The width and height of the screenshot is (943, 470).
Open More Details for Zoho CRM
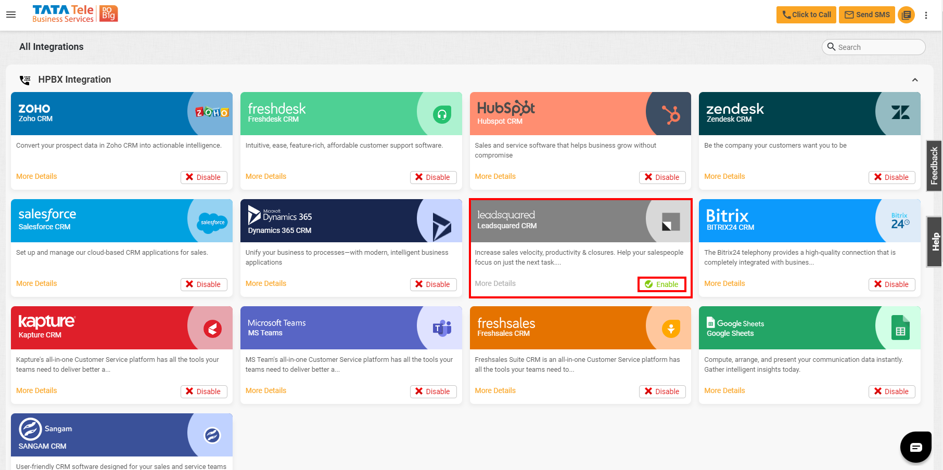coord(36,176)
